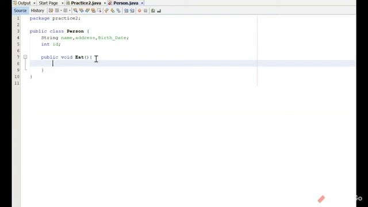Jump to the Last Edit location icon
368x207 pixels.
click(51, 10)
